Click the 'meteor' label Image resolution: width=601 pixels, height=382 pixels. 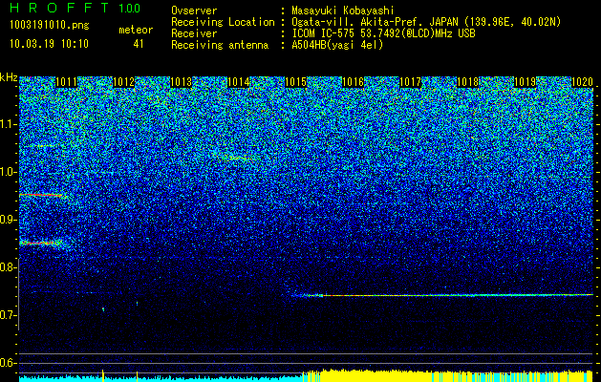tap(136, 30)
